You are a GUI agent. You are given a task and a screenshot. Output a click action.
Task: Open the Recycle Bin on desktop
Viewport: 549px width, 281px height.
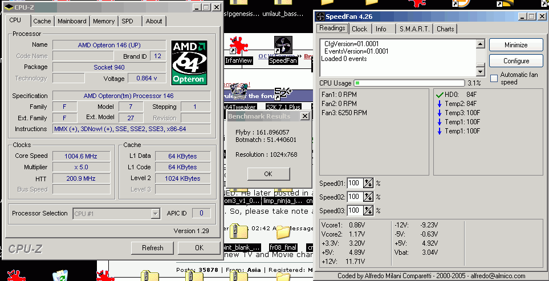point(61,276)
